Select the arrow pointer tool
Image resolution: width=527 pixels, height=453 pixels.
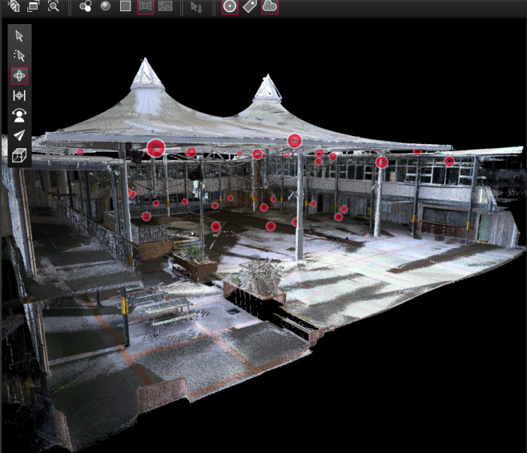pos(19,36)
